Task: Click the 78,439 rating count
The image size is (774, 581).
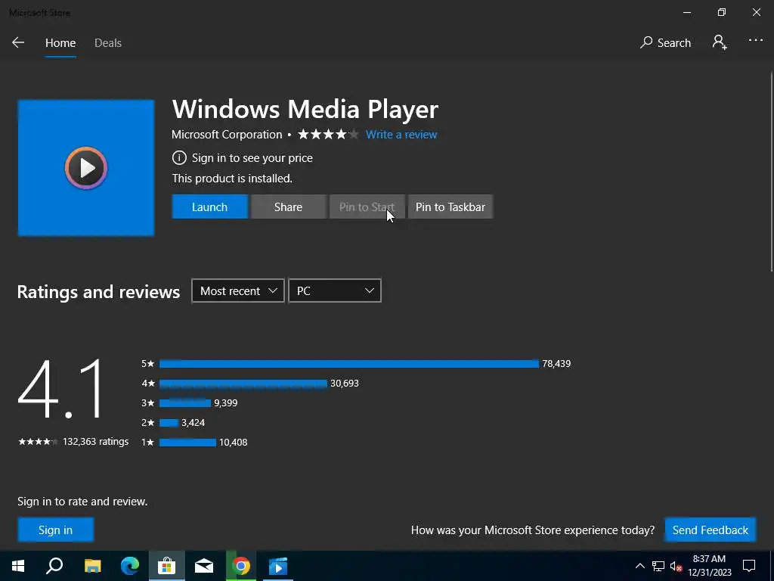Action: (556, 364)
